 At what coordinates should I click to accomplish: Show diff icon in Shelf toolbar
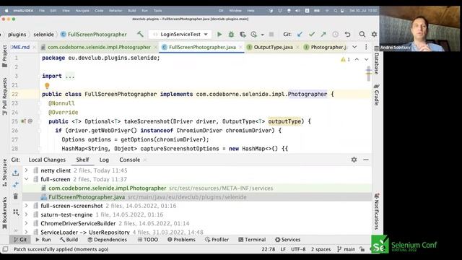[16, 185]
